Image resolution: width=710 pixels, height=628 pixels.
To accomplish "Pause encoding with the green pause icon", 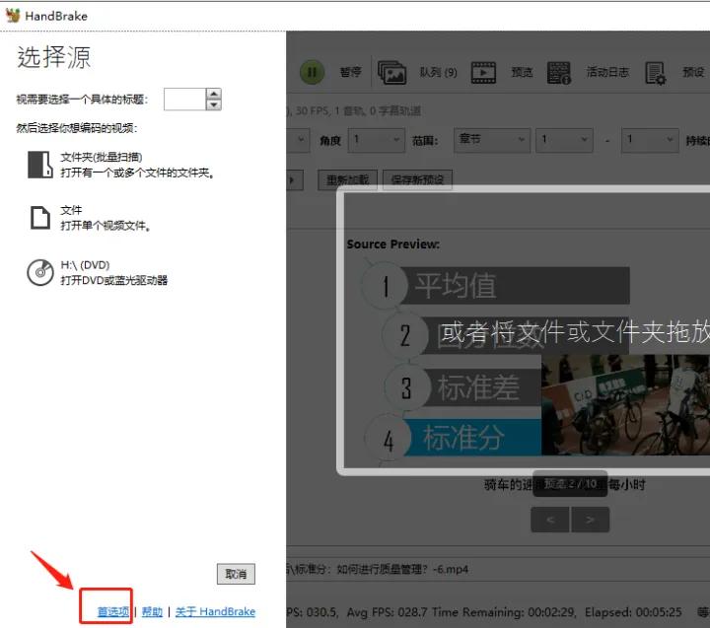I will click(x=312, y=72).
